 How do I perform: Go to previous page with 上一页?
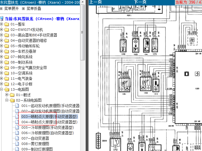click(x=96, y=2)
